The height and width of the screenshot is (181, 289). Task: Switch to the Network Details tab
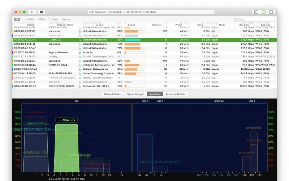(x=113, y=94)
